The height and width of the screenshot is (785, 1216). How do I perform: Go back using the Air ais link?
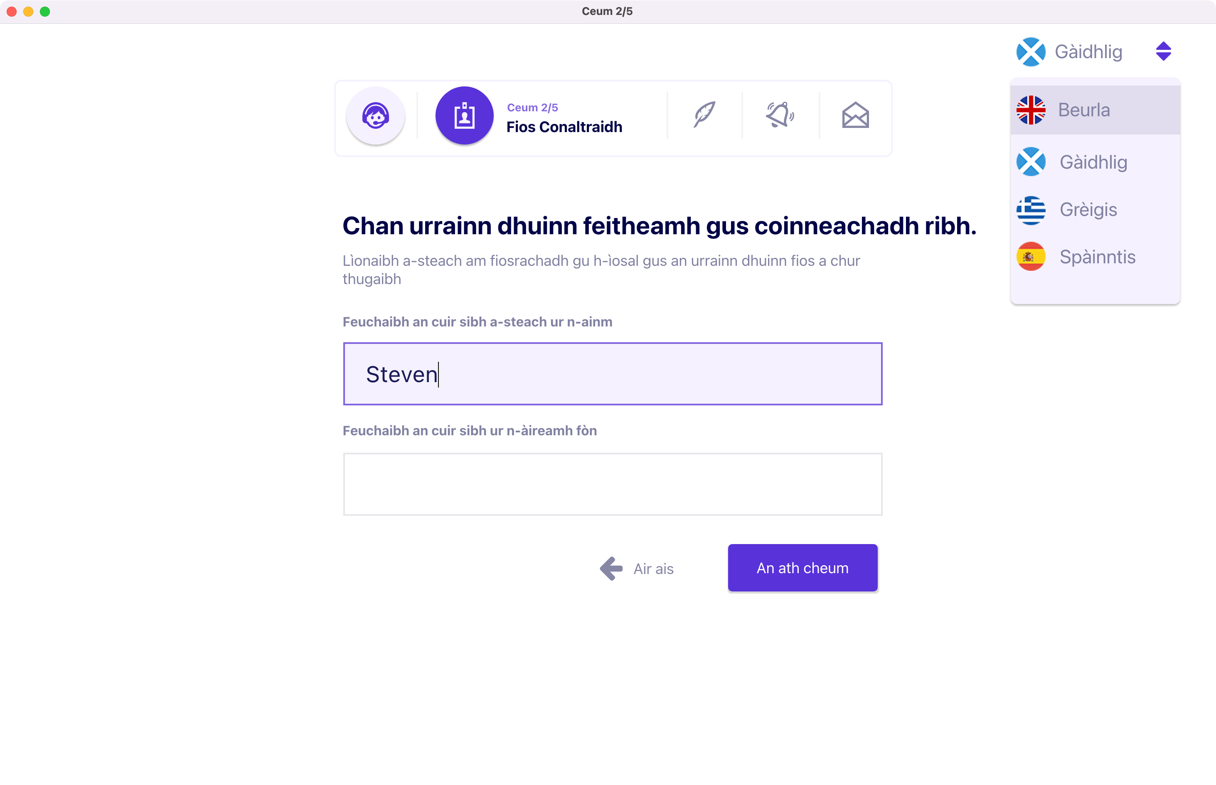coord(653,568)
